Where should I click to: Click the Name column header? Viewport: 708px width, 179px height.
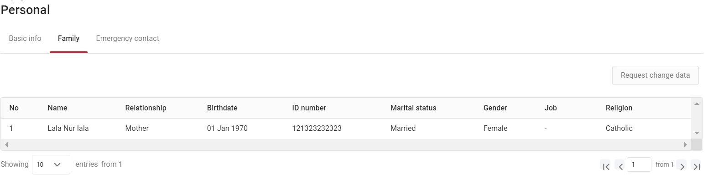tap(57, 108)
